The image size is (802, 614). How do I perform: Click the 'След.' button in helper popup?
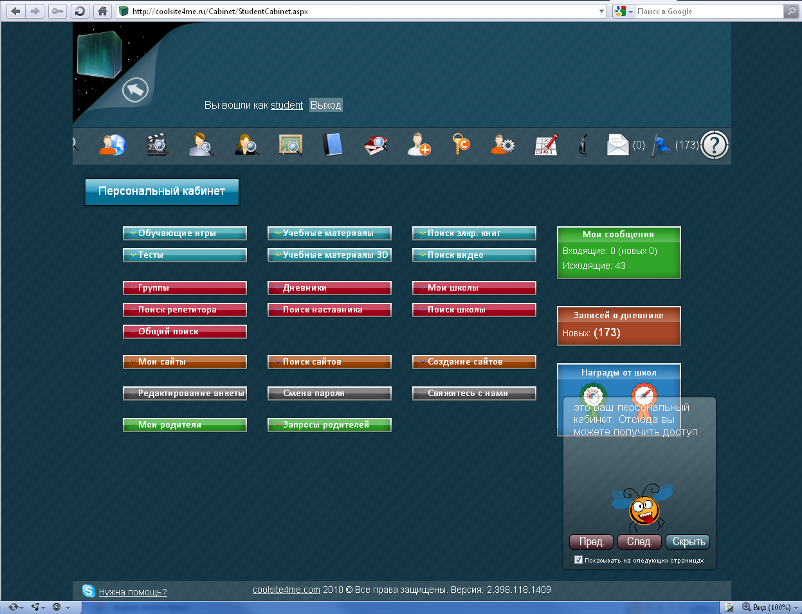[639, 542]
